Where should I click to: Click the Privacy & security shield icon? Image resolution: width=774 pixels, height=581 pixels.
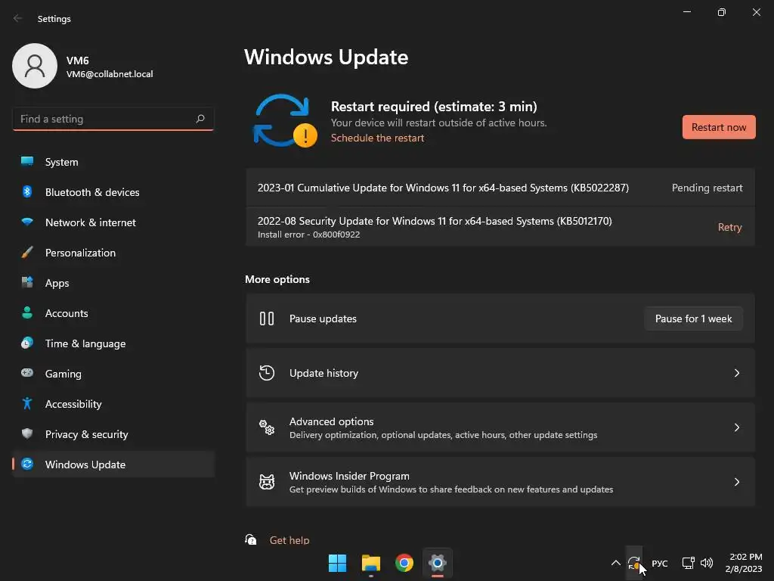click(27, 433)
